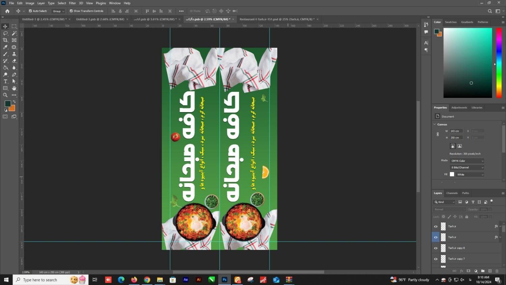Toggle filter for type layers
The width and height of the screenshot is (506, 285).
(x=473, y=202)
